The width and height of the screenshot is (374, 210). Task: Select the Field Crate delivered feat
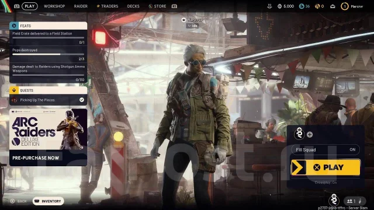[x=48, y=37]
